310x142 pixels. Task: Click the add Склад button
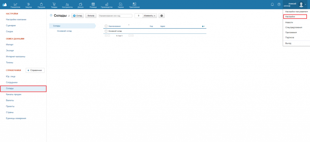[x=77, y=16]
